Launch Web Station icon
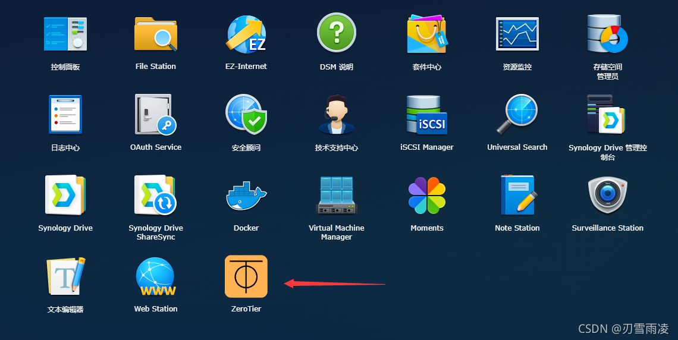The width and height of the screenshot is (678, 340). click(x=155, y=277)
